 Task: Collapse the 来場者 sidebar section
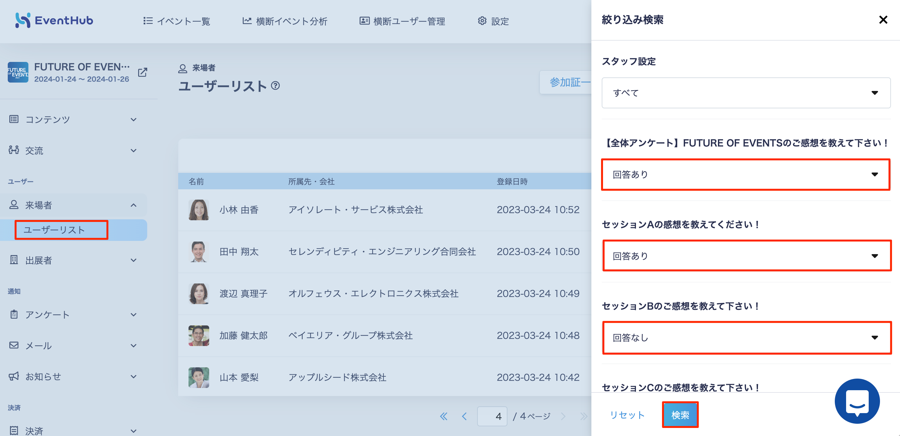point(73,205)
